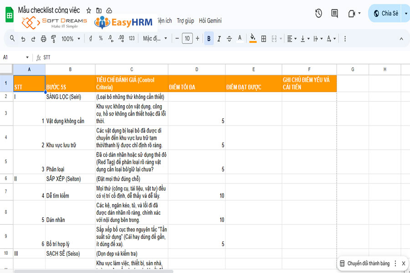Open the zoom level dropdown showing 100%
The image size is (410, 273).
[x=69, y=39]
